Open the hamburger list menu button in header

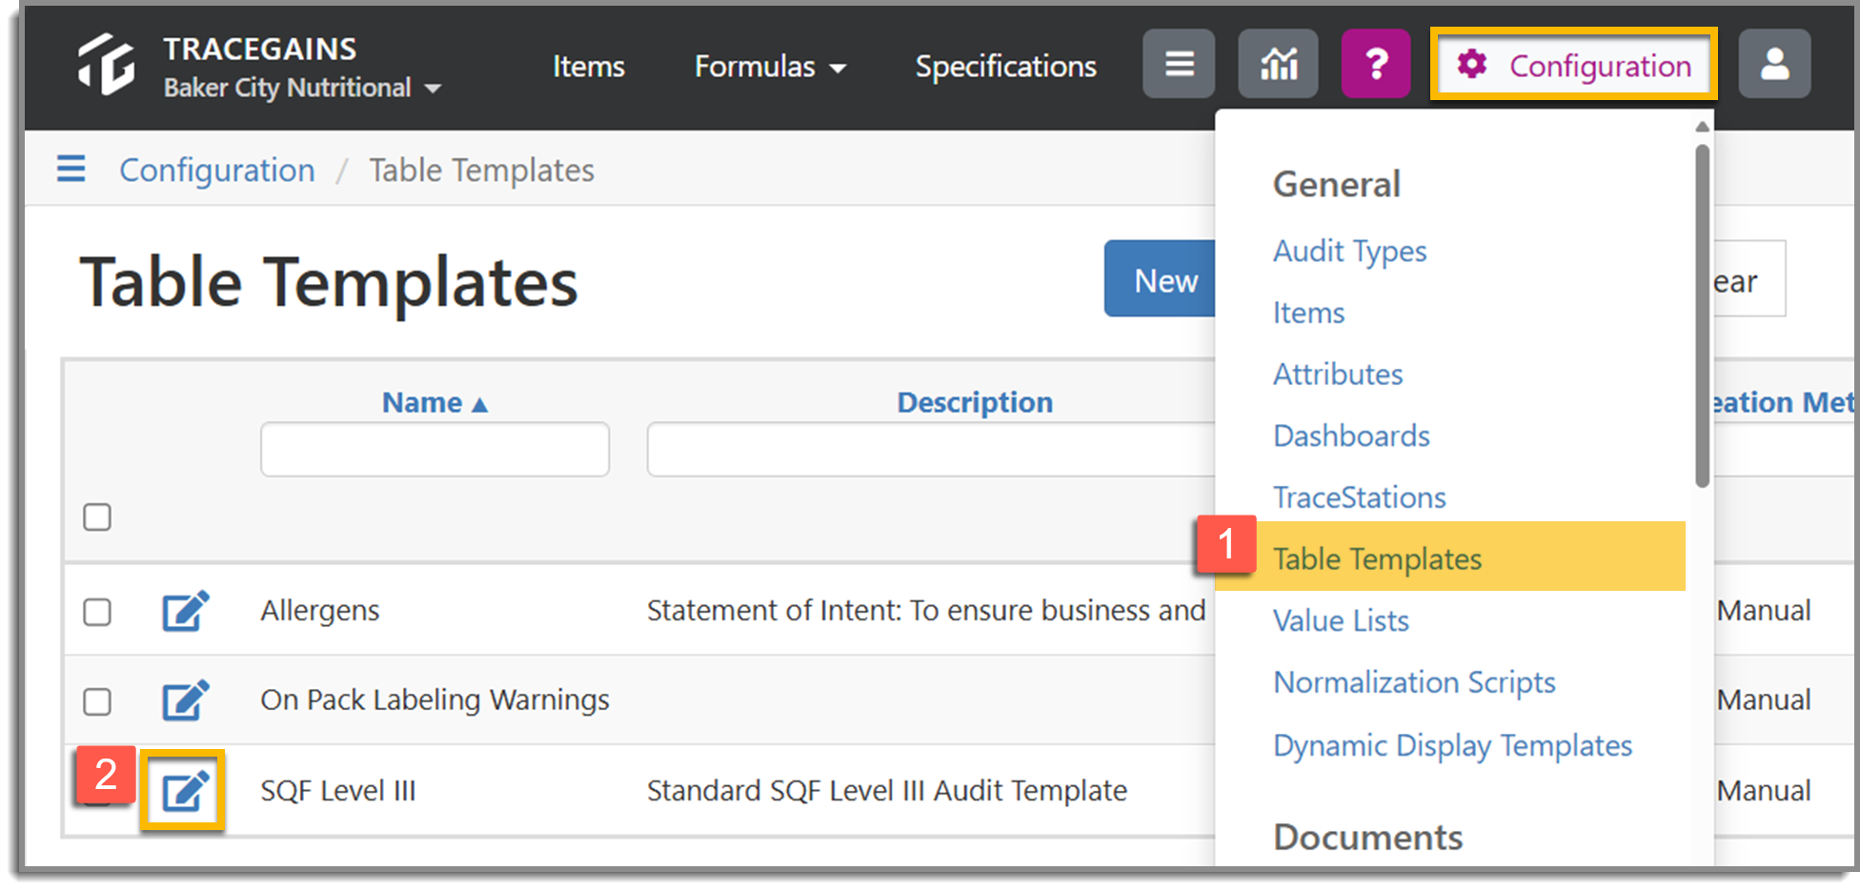(x=1179, y=64)
